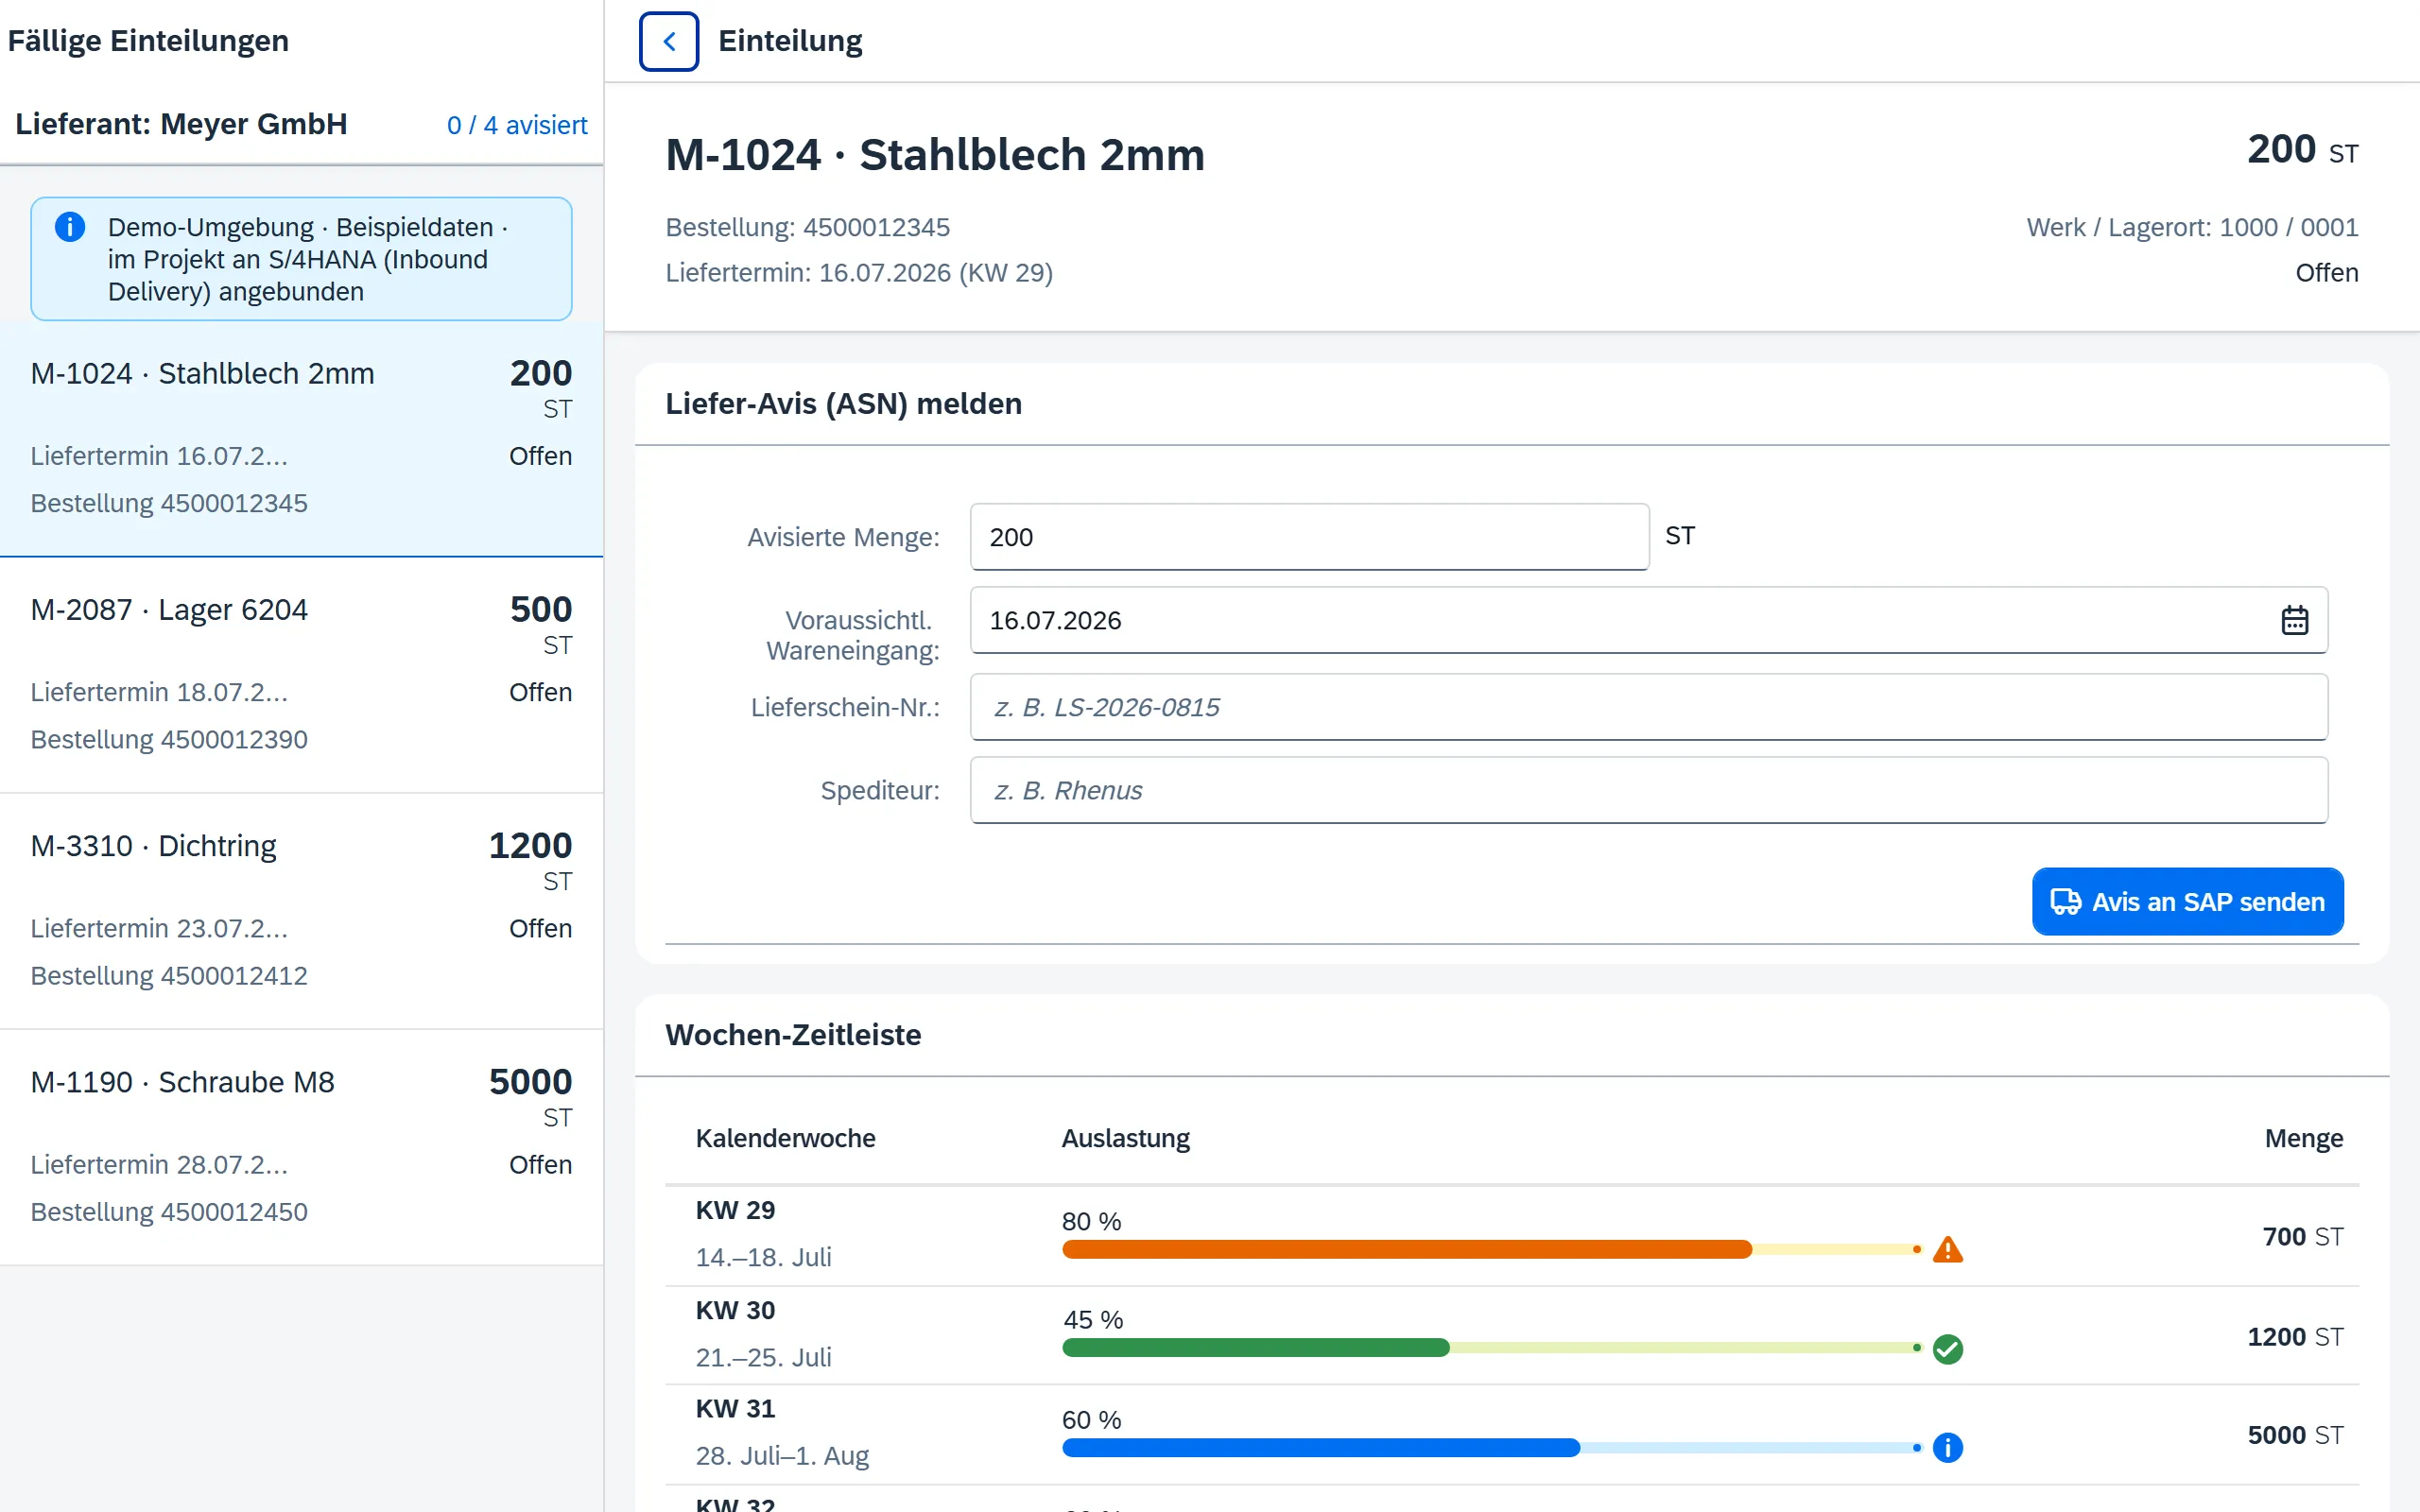Select the M-2087 Lager 6204 list item
Image resolution: width=2420 pixels, height=1512 pixels.
click(301, 675)
